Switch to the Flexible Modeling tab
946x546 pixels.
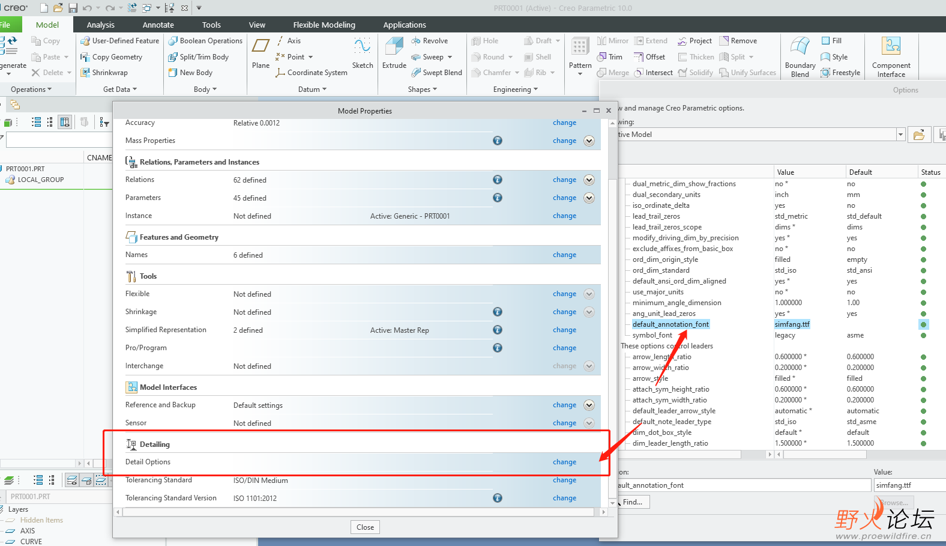[x=324, y=25]
